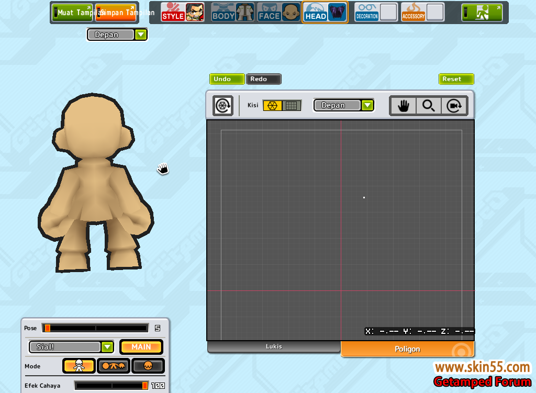This screenshot has height=393, width=536.
Task: Switch to the Lukis tab
Action: [274, 346]
